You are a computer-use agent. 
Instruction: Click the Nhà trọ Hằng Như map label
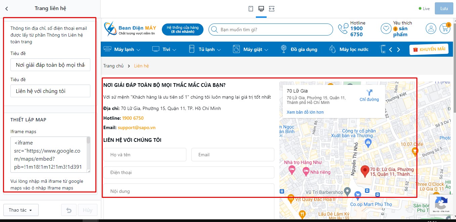[x=303, y=162]
